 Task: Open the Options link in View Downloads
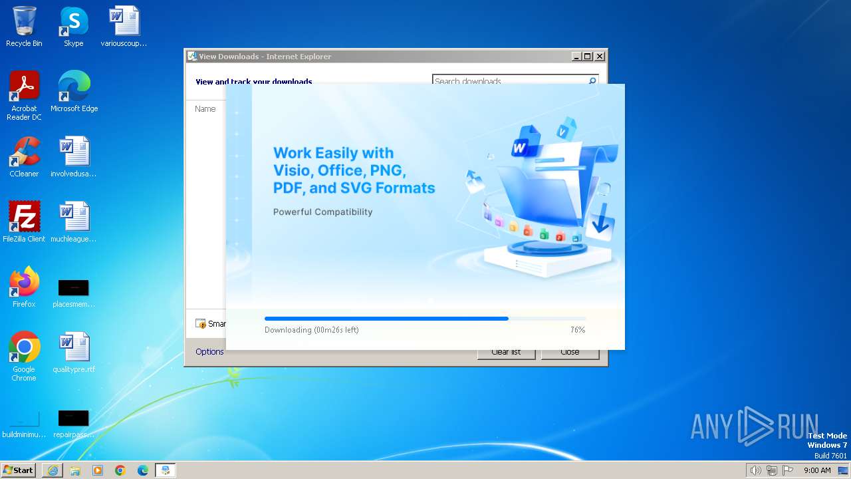(209, 352)
